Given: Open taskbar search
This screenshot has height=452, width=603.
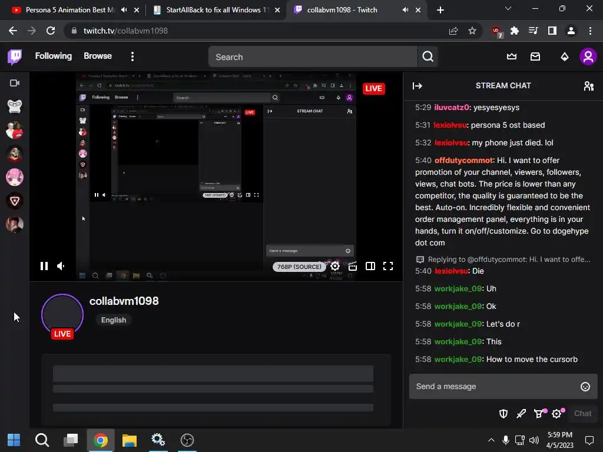Looking at the screenshot, I should pyautogui.click(x=42, y=440).
